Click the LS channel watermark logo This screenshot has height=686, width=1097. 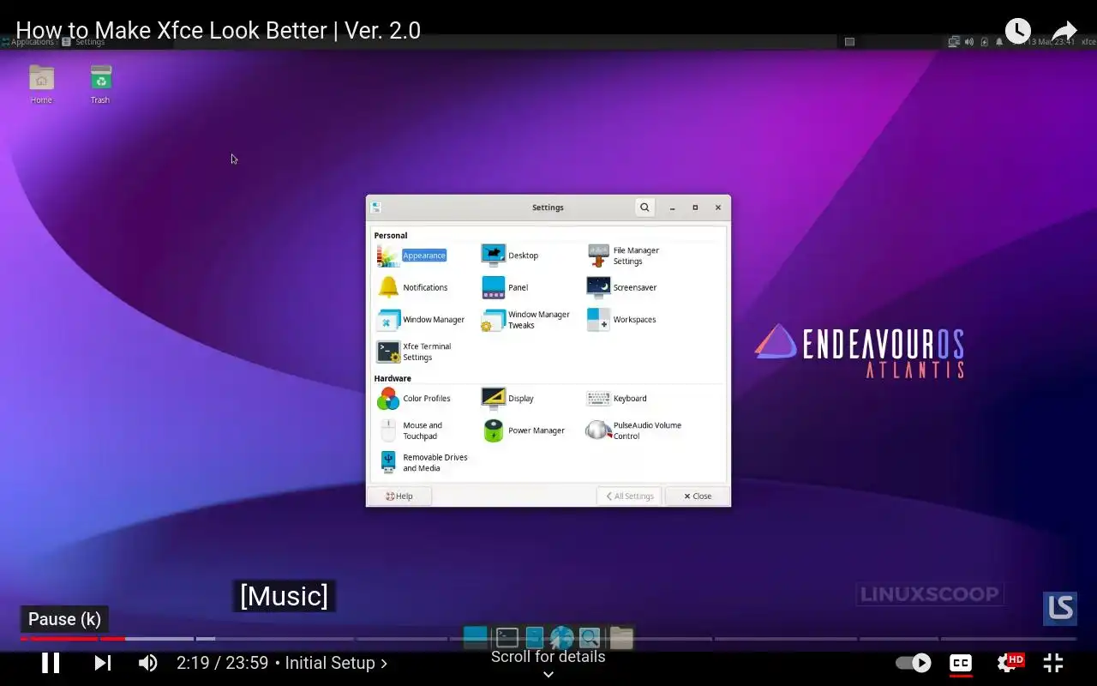tap(1060, 608)
